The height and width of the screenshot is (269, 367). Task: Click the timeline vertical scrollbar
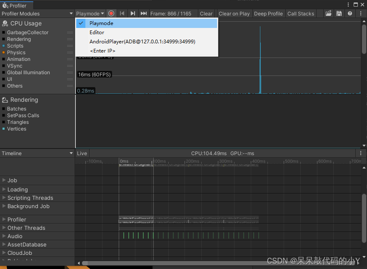(364, 219)
